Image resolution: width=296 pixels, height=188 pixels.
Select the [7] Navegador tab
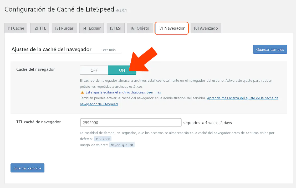[x=172, y=28]
